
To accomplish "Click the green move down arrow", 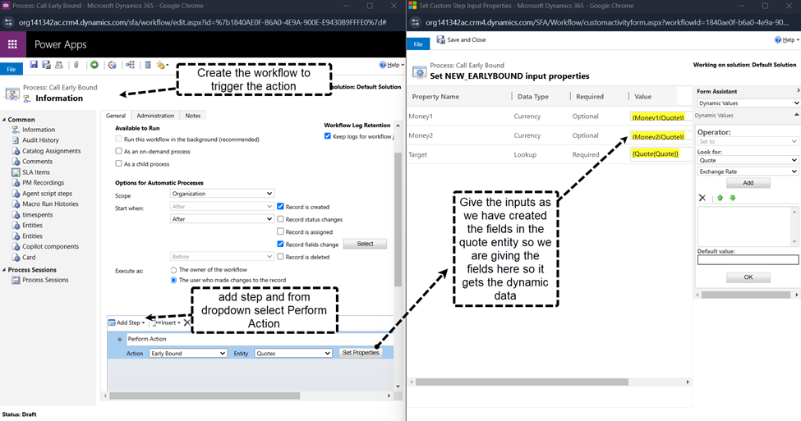I will (733, 198).
